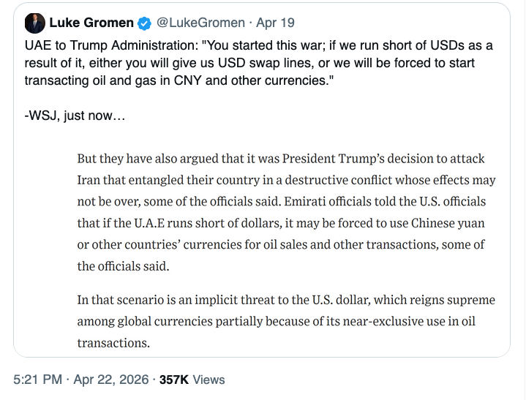Open the WSJ article excerpt's first paragraph
526x400 pixels.
(x=282, y=212)
